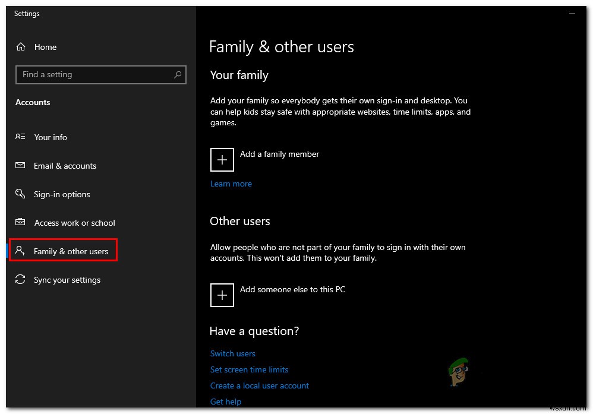Click the plus icon to add a family member
This screenshot has width=593, height=414.
(222, 159)
